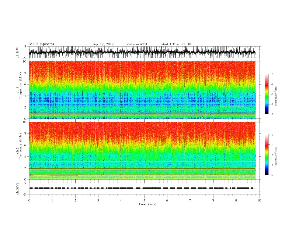The image size is (292, 225).
Task: Click time axis tick label "1"
Action: coord(52,200)
